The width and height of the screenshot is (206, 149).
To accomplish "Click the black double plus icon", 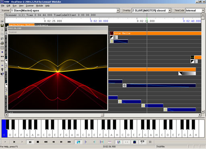I will tap(2, 57).
